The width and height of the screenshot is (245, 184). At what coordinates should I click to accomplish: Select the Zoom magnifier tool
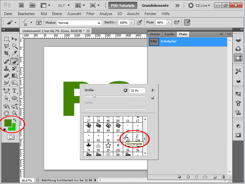pyautogui.click(x=14, y=113)
